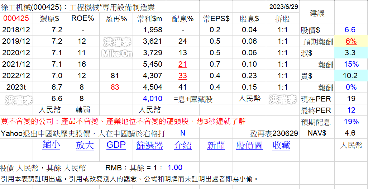Select the 盈再表230629 cell
This screenshot has width=368, height=189.
point(274,134)
